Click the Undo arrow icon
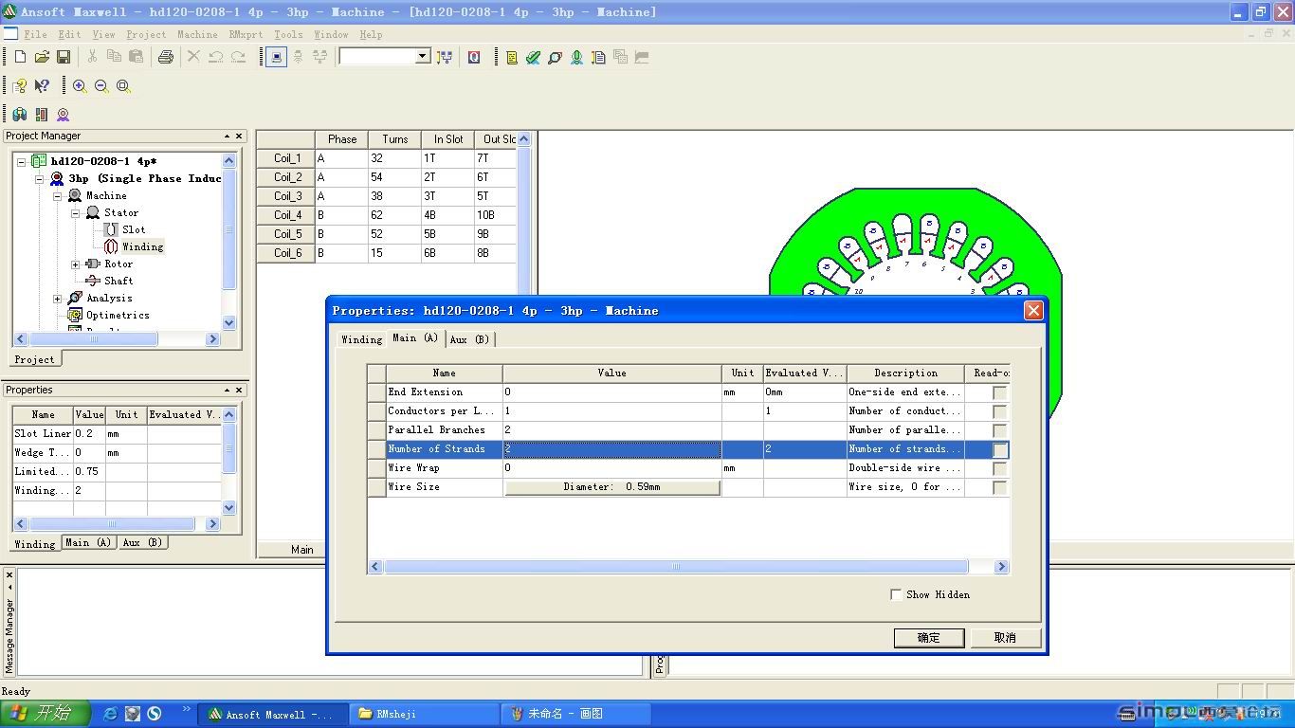This screenshot has width=1295, height=728. (x=216, y=57)
